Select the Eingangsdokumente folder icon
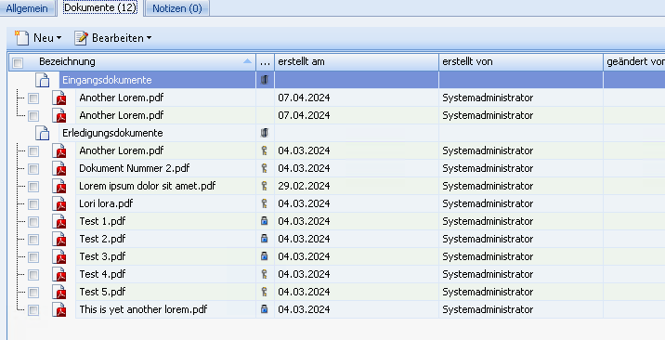 click(43, 80)
